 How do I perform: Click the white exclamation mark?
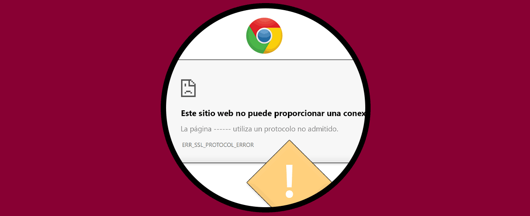tap(289, 181)
